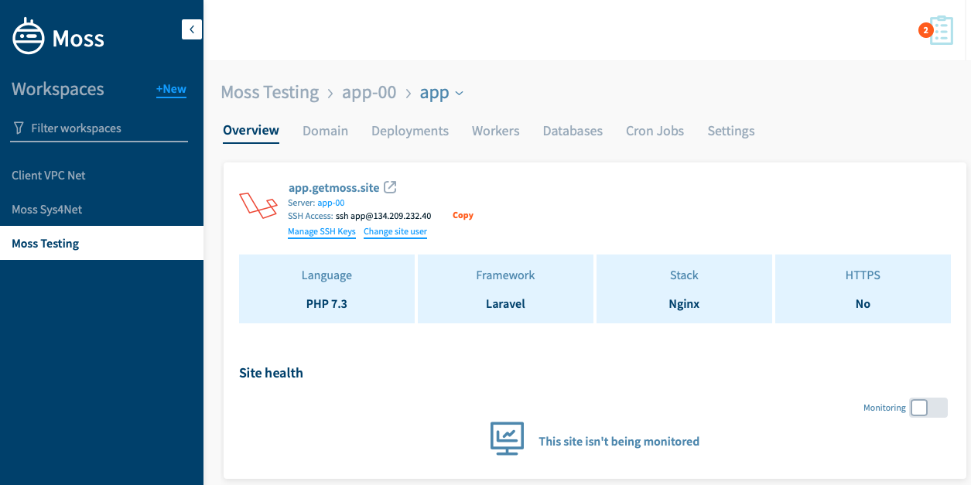971x485 pixels.
Task: Click the orange badge showing 2
Action: point(925,30)
